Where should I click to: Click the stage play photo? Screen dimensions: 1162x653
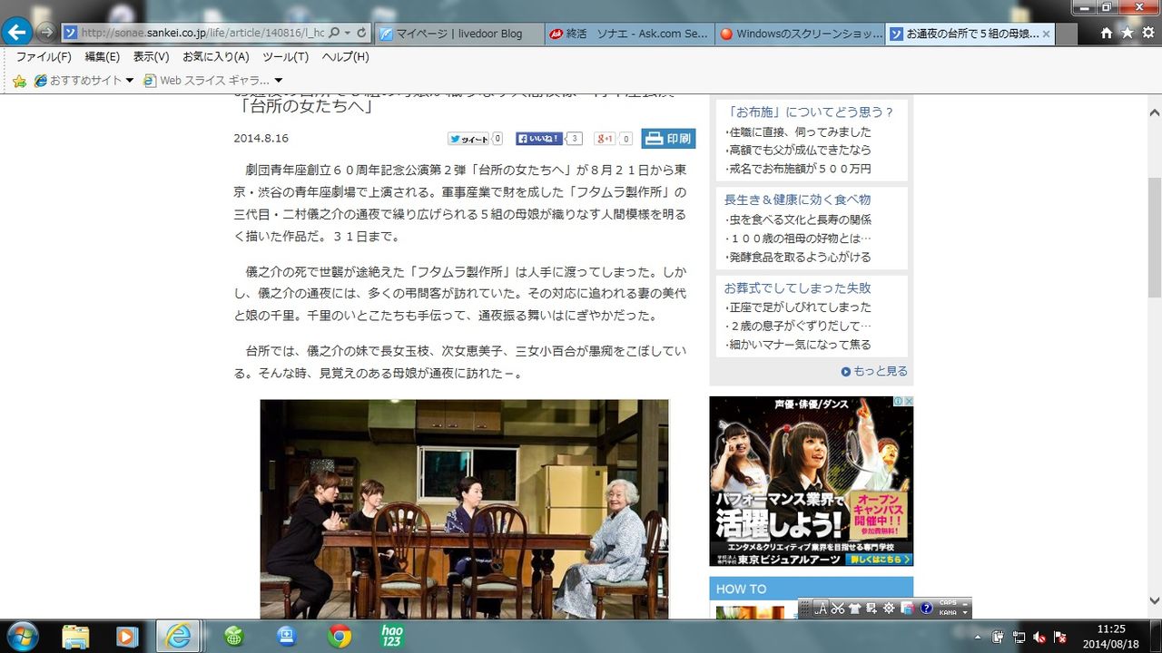point(464,509)
